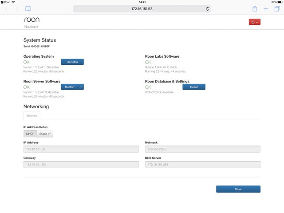This screenshot has width=284, height=213.
Task: Add a new tab with the plus icon
Action: [266, 9]
